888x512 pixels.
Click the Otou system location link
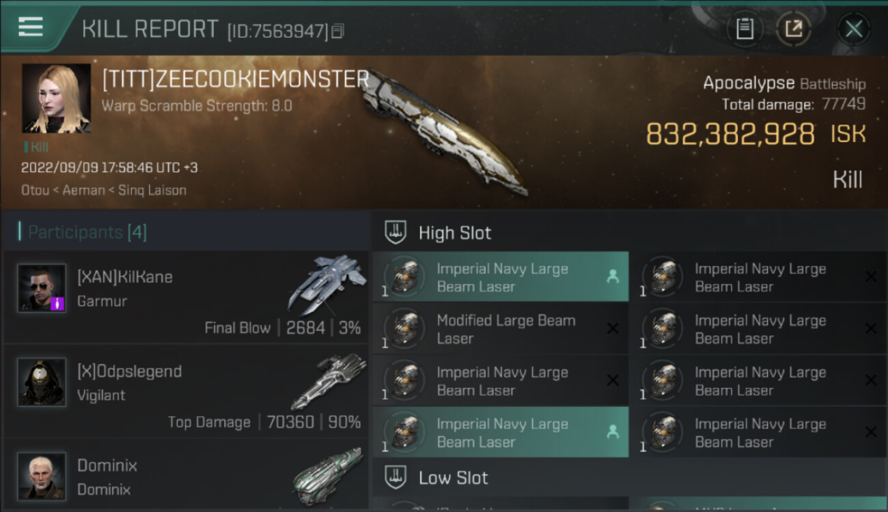tap(35, 190)
